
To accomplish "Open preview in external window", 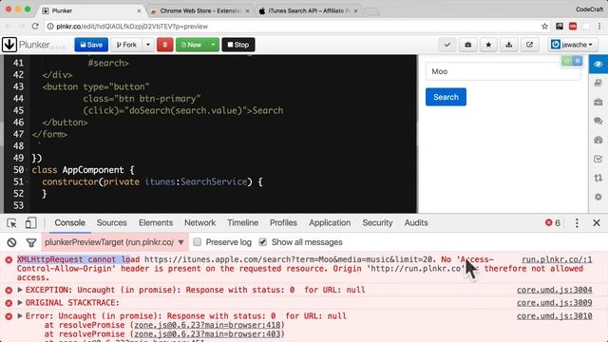I will pyautogui.click(x=529, y=45).
